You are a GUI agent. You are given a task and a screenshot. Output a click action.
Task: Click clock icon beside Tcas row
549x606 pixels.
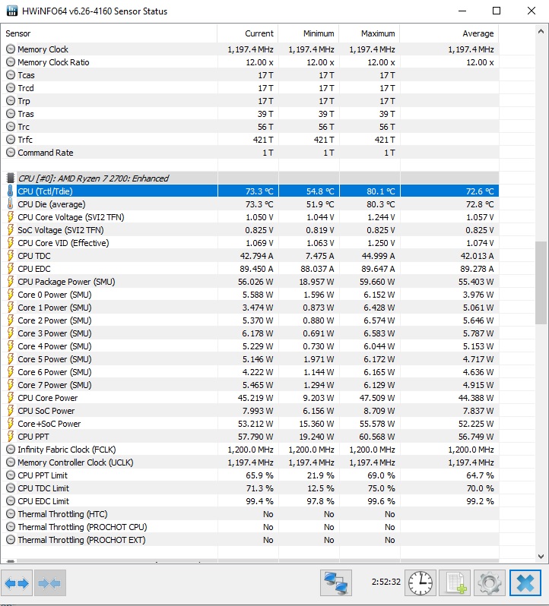tap(11, 75)
